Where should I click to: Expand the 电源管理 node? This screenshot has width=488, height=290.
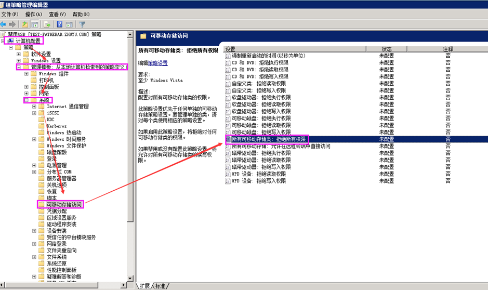click(34, 165)
